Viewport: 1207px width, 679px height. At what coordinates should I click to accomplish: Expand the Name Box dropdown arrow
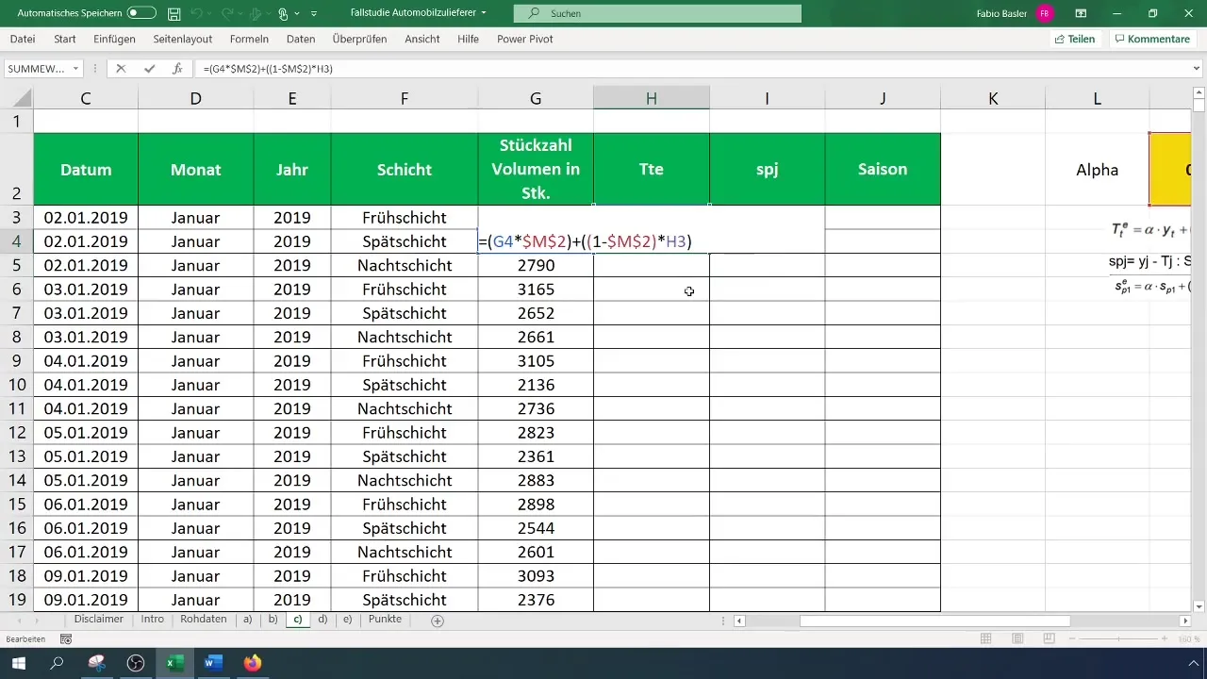pos(76,69)
